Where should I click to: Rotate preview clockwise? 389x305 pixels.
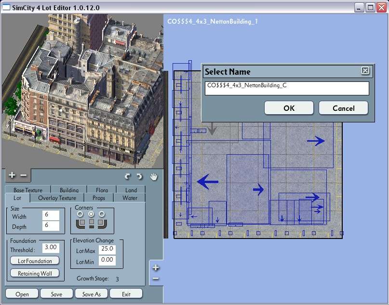tap(139, 176)
